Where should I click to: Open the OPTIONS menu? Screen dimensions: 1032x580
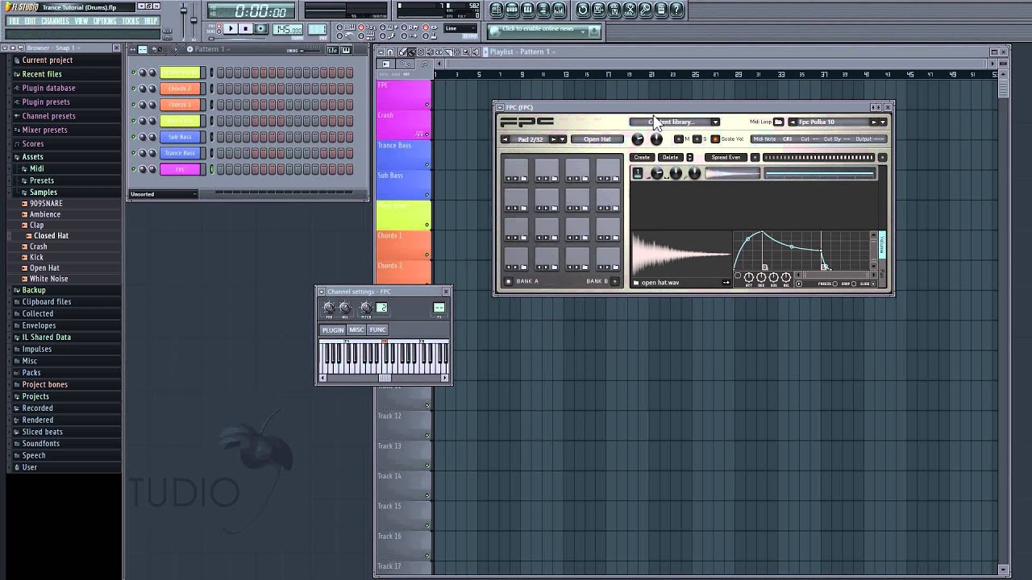coord(105,21)
